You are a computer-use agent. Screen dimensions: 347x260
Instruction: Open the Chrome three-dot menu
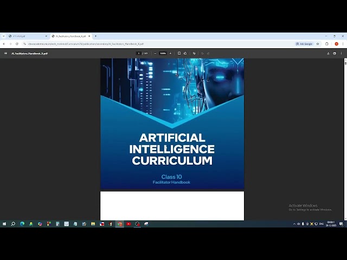[x=343, y=44]
